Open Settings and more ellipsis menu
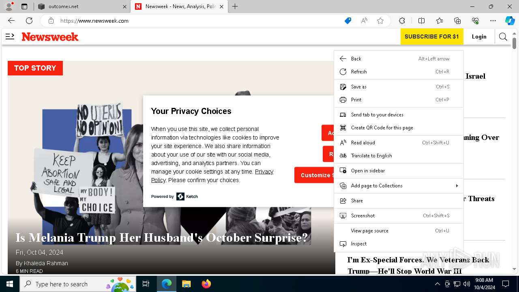 click(x=493, y=21)
